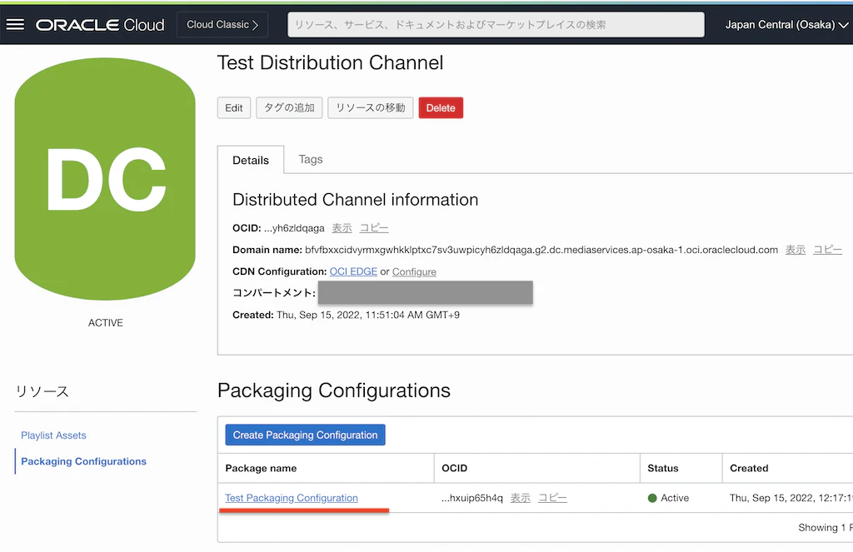Click the truncated OCID value ...yh6zldqaga

[x=294, y=228]
